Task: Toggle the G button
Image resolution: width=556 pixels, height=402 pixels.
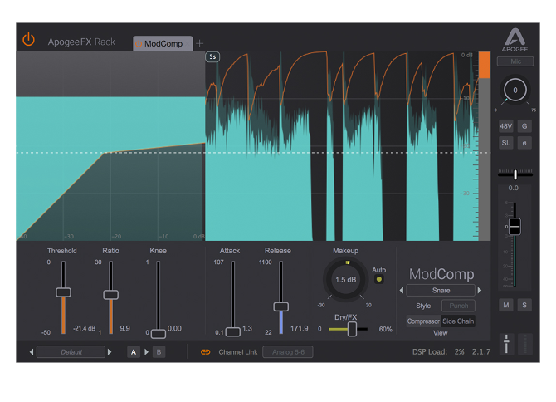Action: point(524,126)
